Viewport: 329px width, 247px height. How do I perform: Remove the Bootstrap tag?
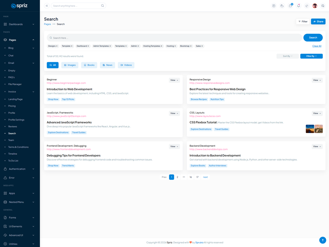click(x=190, y=46)
